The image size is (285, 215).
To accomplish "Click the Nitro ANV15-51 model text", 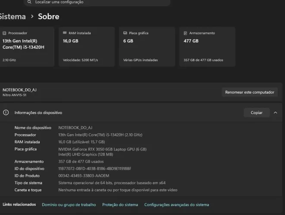I will coord(14,95).
